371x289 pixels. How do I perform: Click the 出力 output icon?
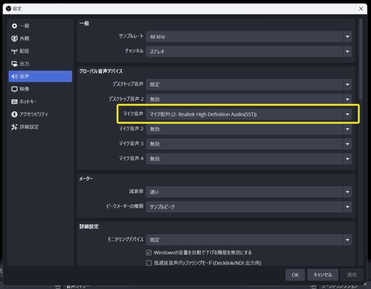point(14,64)
